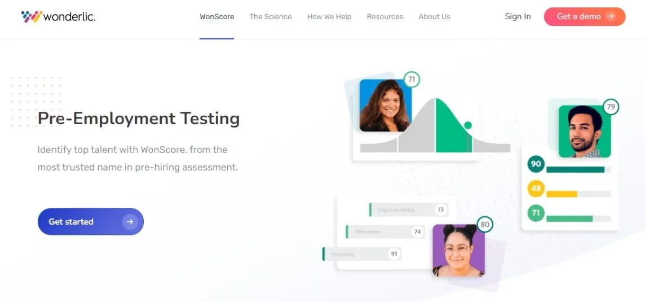This screenshot has height=302, width=645.
Task: Select the Personality score bar showing 93
Action: pyautogui.click(x=362, y=254)
